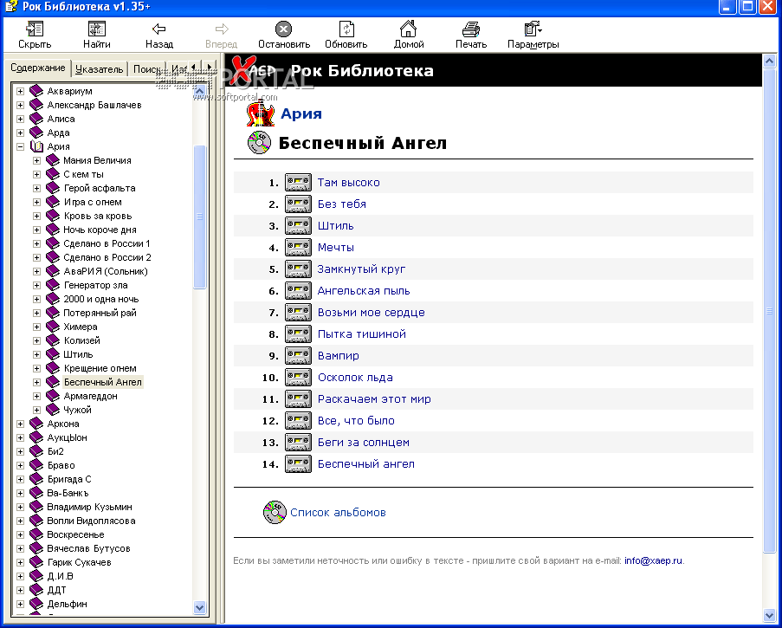Click the Ария artist heading link
Screen dimensions: 782x628
pos(301,113)
